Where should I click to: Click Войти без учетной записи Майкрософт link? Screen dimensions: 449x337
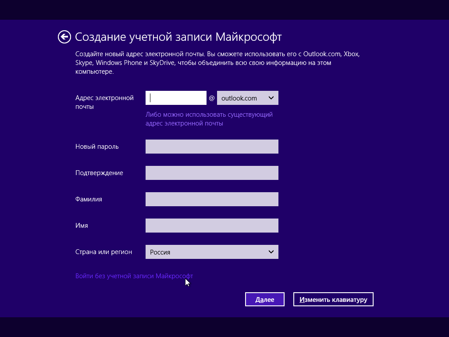tap(134, 276)
